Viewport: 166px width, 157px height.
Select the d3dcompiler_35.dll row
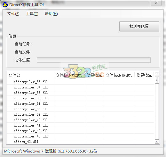tap(80, 93)
